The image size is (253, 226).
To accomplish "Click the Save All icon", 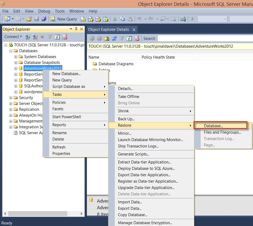I will 44,19.
